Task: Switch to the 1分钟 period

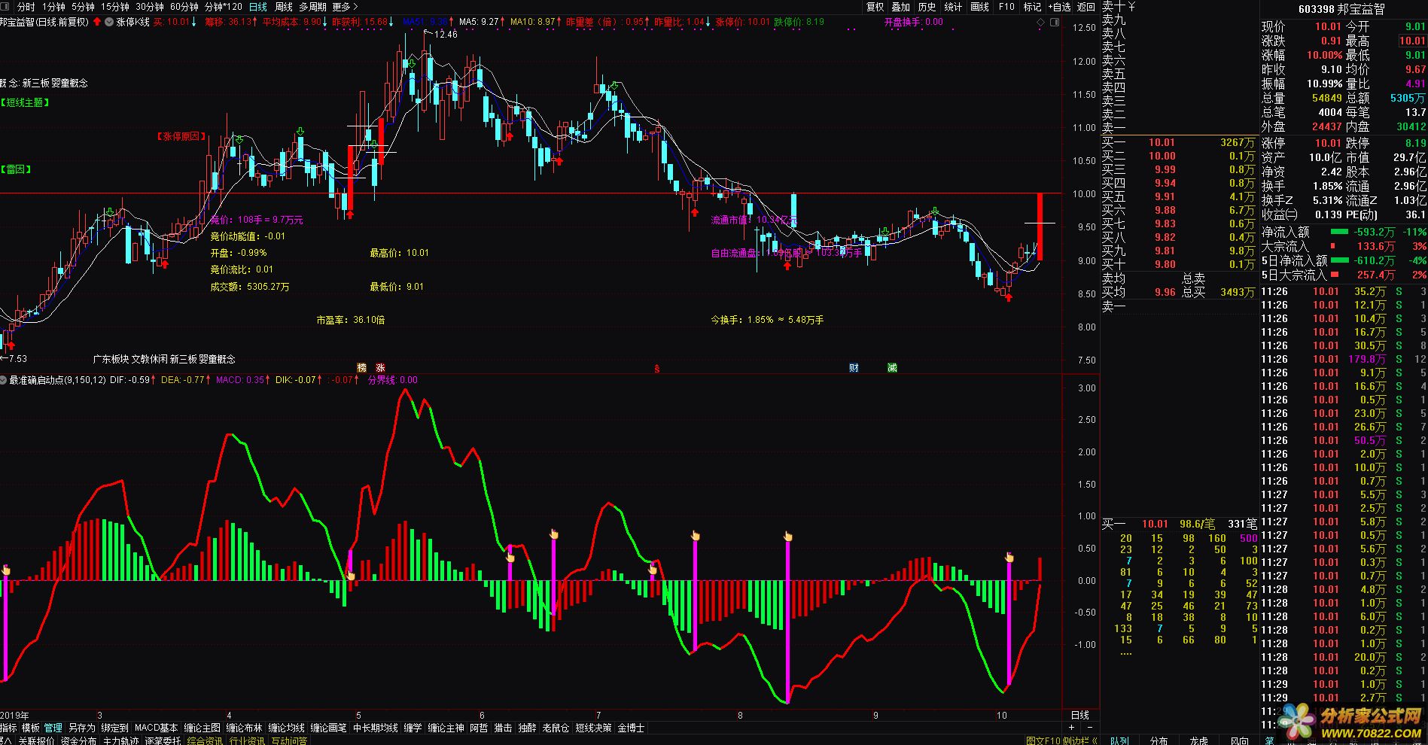Action: (x=53, y=7)
